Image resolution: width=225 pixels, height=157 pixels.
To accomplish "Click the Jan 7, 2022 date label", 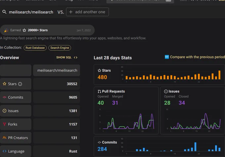I will (84, 30).
